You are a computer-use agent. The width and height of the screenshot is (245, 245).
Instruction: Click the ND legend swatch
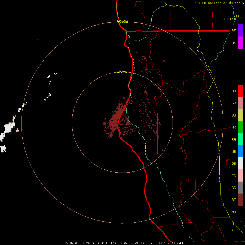pyautogui.click(x=240, y=212)
